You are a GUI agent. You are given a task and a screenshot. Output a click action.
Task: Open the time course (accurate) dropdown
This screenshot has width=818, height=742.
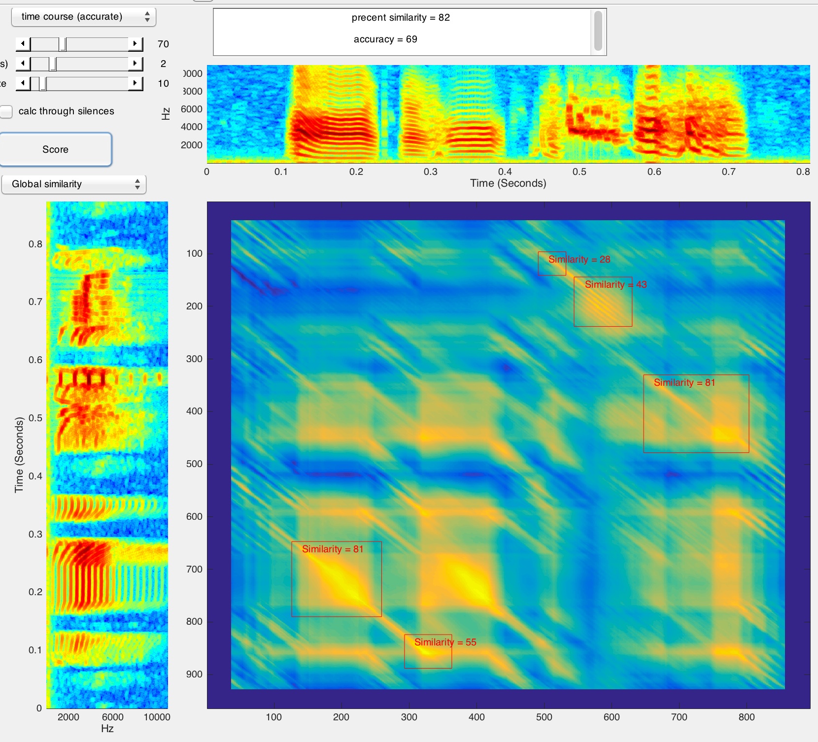(x=83, y=17)
